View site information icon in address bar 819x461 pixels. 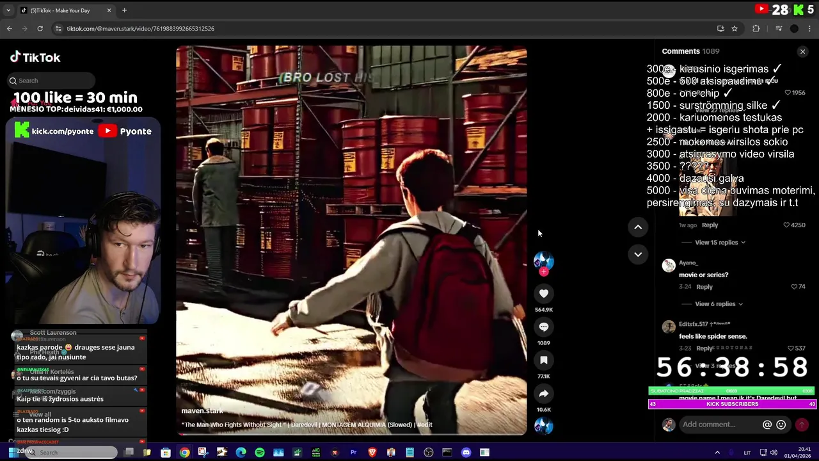(58, 28)
